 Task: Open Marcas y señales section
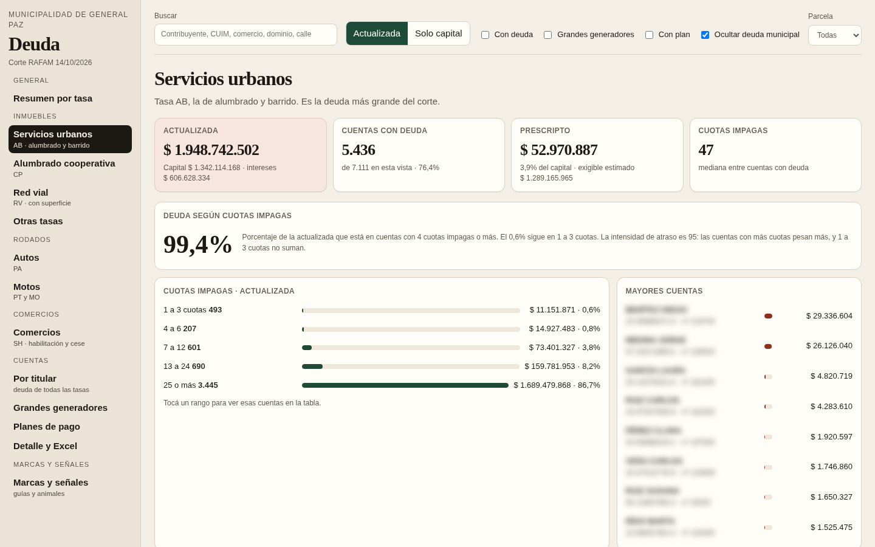click(70, 487)
